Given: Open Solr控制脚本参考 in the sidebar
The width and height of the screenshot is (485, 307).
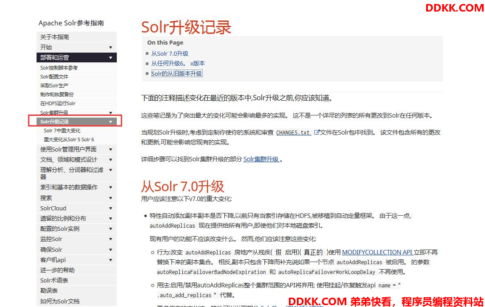Looking at the screenshot, I should (x=77, y=68).
